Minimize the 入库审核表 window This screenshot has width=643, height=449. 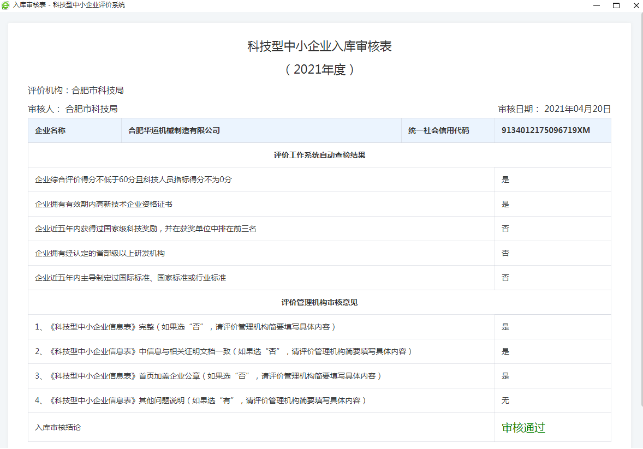[597, 5]
